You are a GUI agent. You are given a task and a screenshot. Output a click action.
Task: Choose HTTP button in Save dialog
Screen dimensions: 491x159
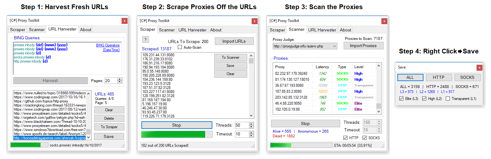439,77
